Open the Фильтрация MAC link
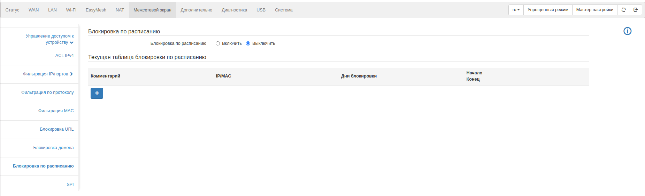This screenshot has height=196, width=645. tap(56, 111)
